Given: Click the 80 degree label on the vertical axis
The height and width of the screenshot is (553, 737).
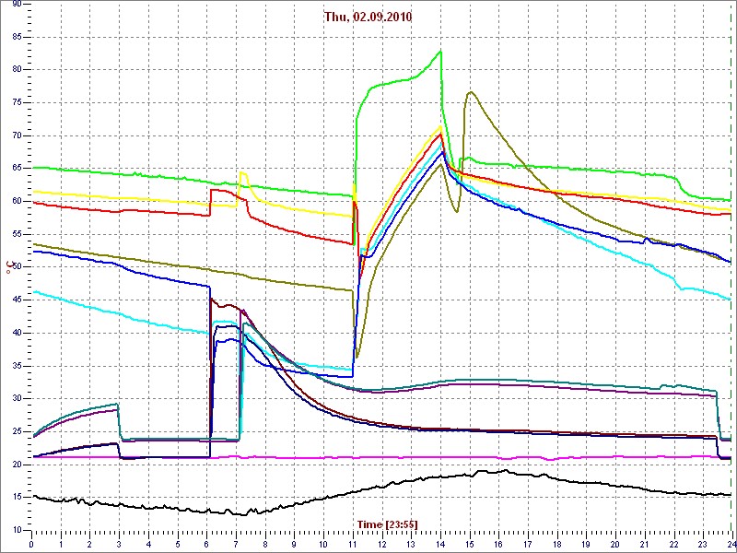Looking at the screenshot, I should click(x=15, y=70).
